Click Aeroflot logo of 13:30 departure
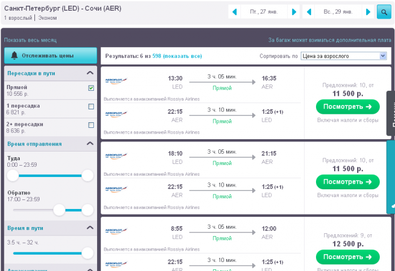This screenshot has height=271, width=395. (x=116, y=81)
